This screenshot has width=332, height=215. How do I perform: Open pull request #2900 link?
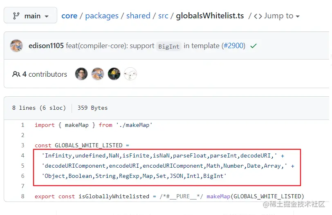[233, 46]
